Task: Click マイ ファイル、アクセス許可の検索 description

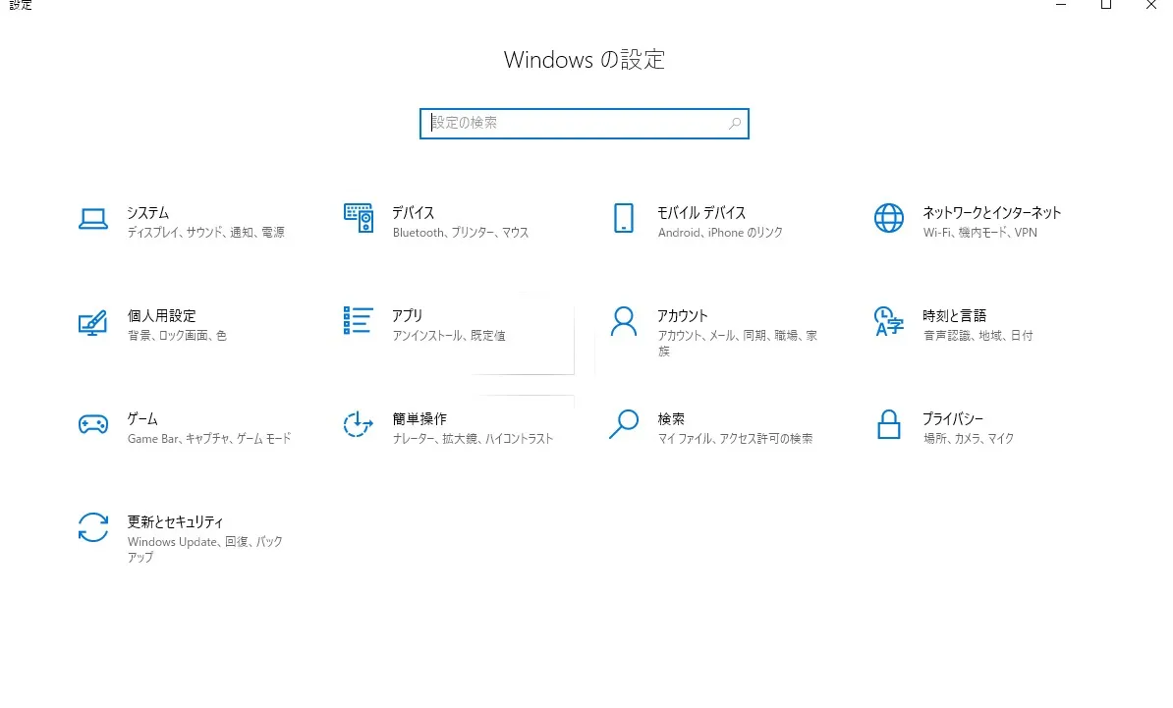Action: click(x=736, y=439)
